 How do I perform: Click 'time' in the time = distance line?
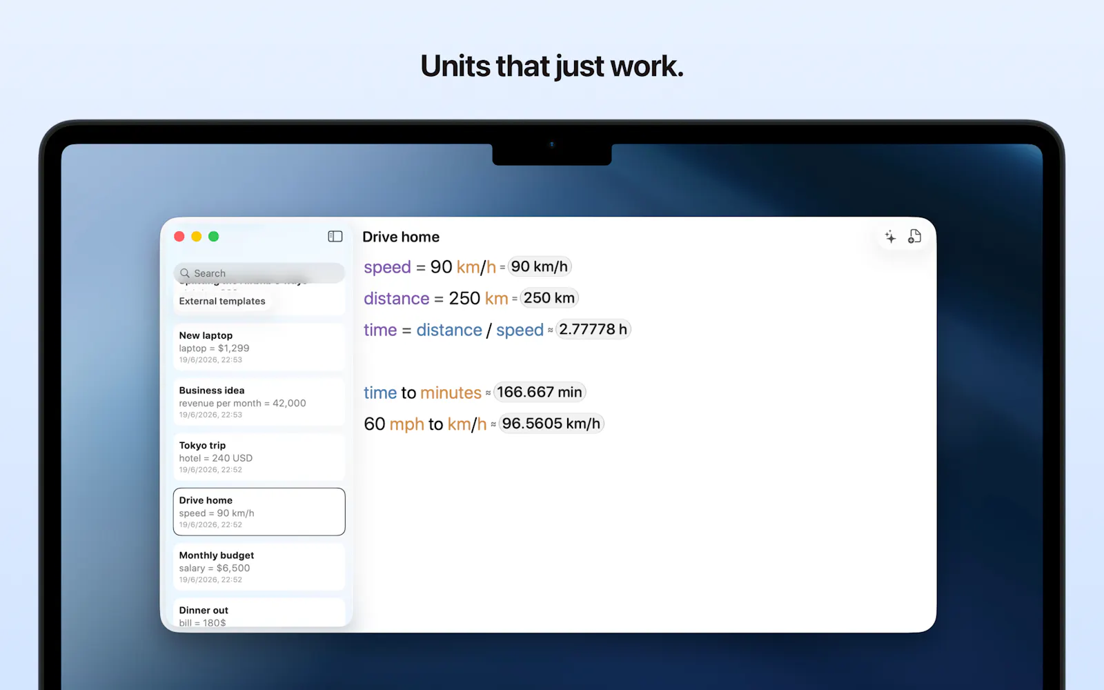(x=380, y=331)
